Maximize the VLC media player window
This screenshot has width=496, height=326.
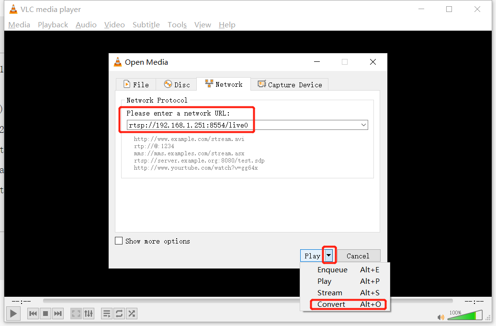449,9
